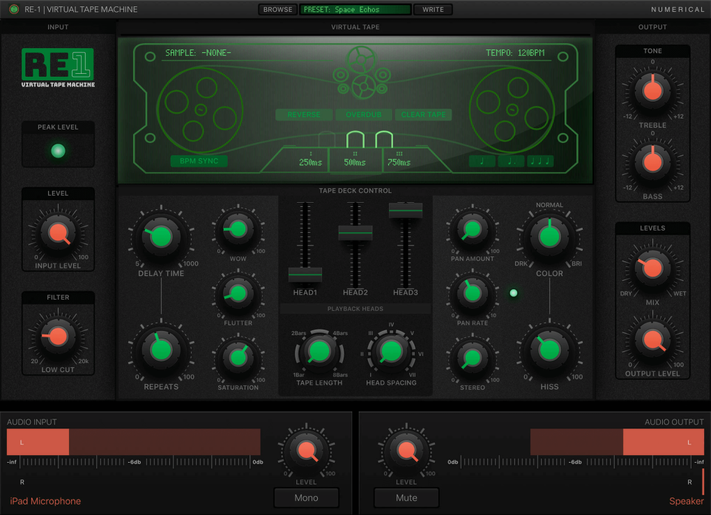Click the Audio Input Level knob
The image size is (711, 515).
pos(307,451)
